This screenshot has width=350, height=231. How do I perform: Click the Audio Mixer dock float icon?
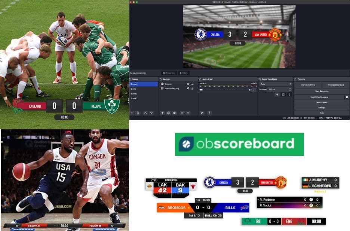point(200,79)
